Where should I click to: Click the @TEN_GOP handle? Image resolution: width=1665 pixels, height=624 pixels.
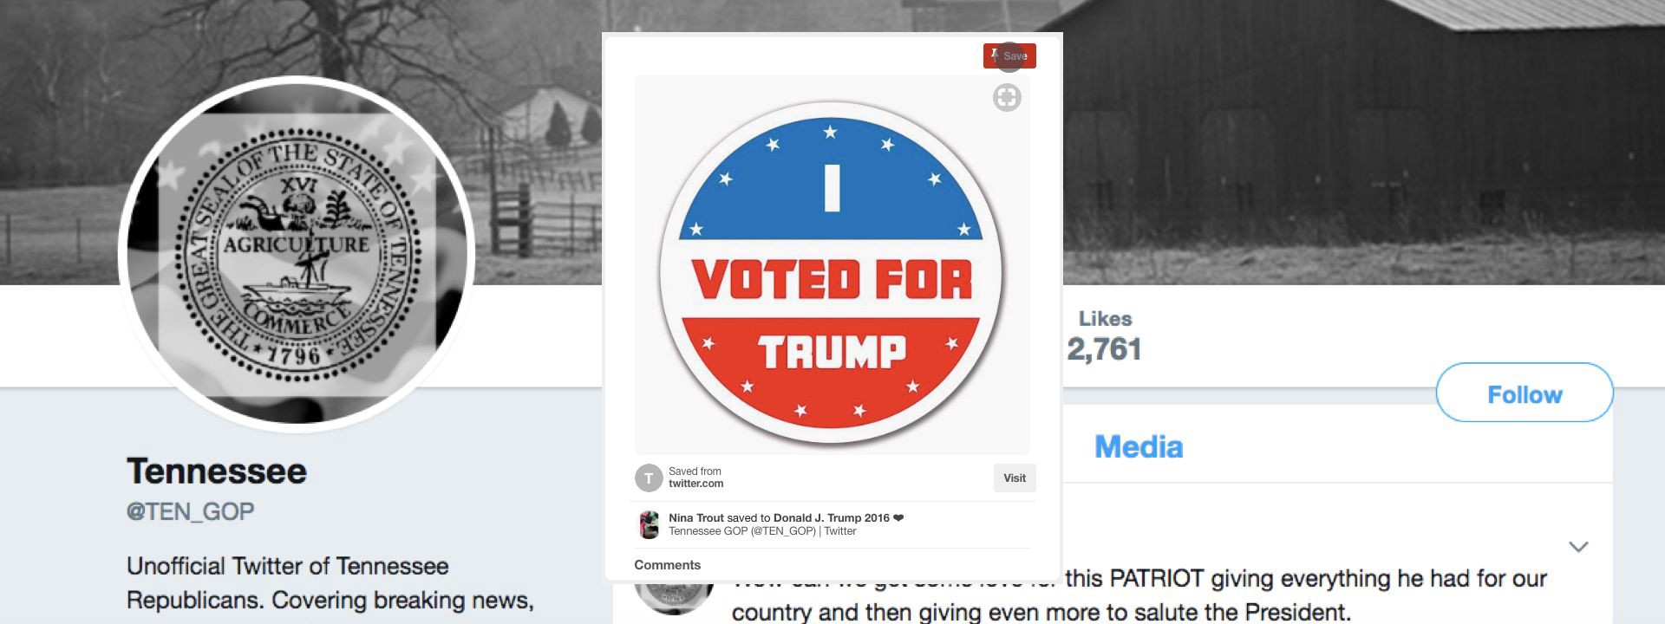point(191,511)
